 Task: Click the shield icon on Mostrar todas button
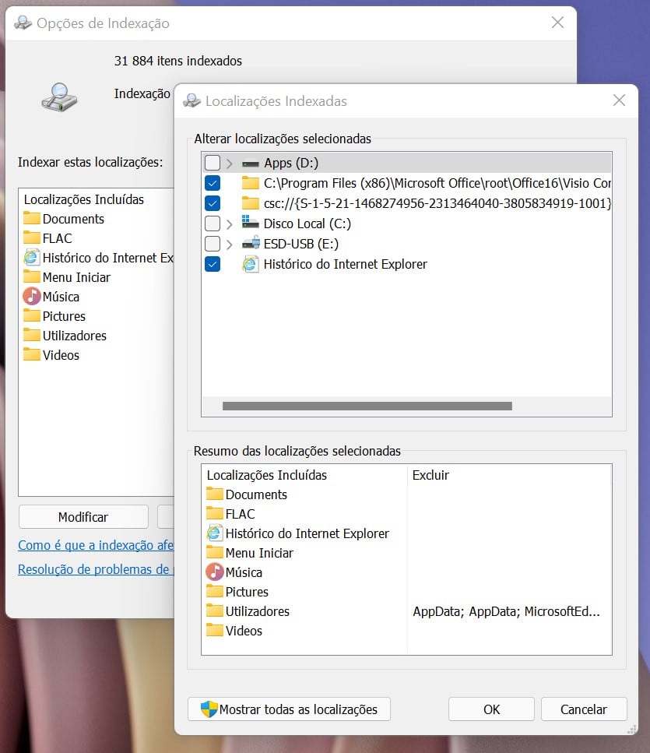click(x=209, y=709)
